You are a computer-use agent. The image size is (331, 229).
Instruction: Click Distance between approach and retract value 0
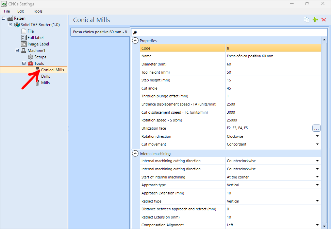[273, 209]
